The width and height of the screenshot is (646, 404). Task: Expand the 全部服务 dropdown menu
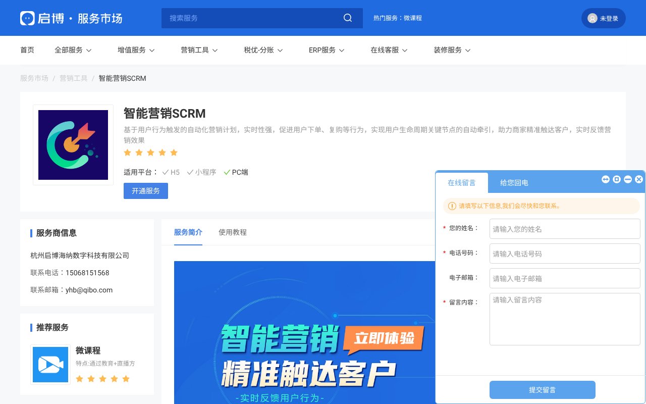[x=73, y=50]
